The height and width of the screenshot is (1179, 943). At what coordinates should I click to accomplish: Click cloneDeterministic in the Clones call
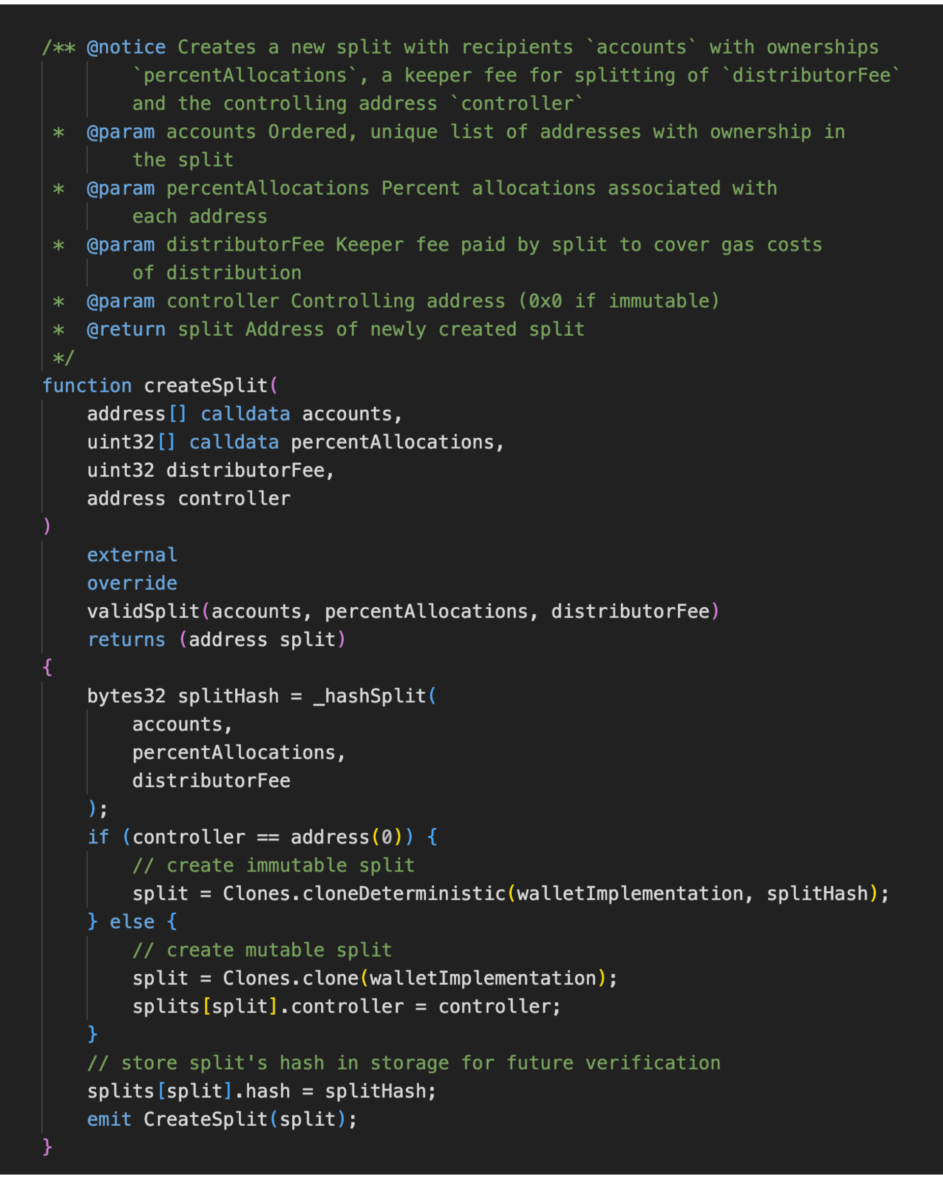coord(404,894)
